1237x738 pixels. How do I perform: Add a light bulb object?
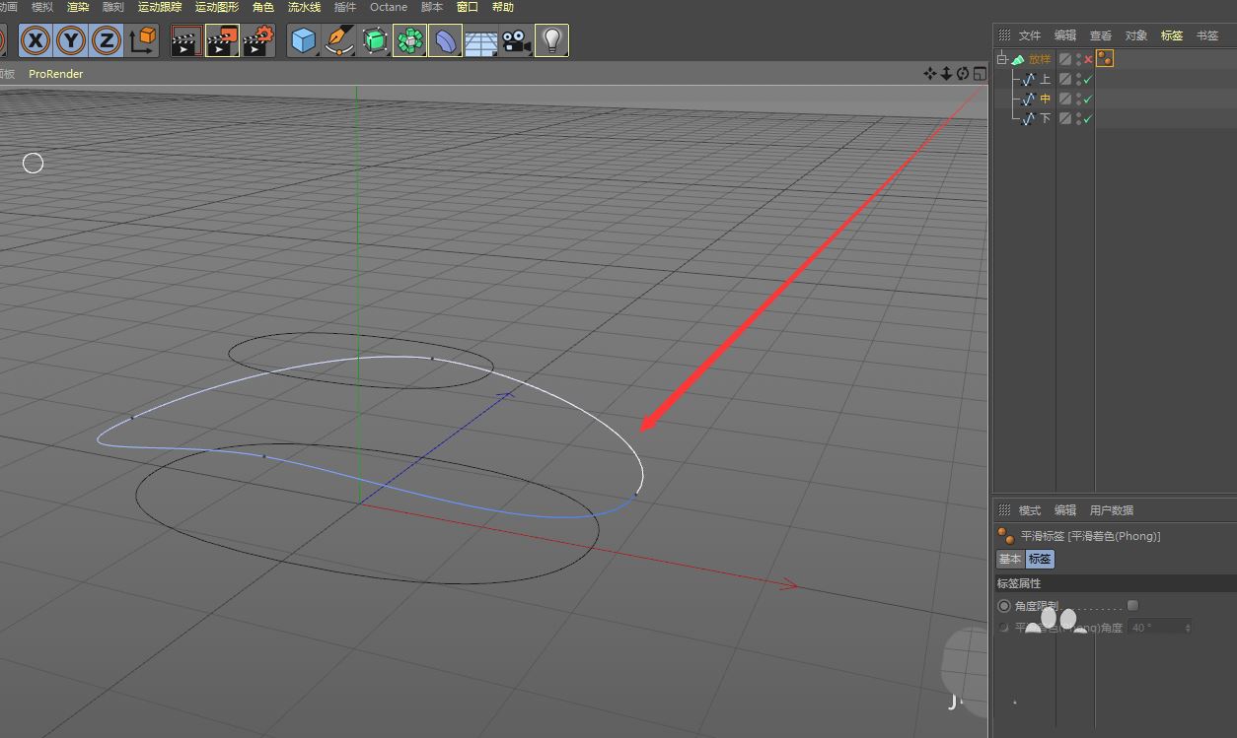click(552, 40)
